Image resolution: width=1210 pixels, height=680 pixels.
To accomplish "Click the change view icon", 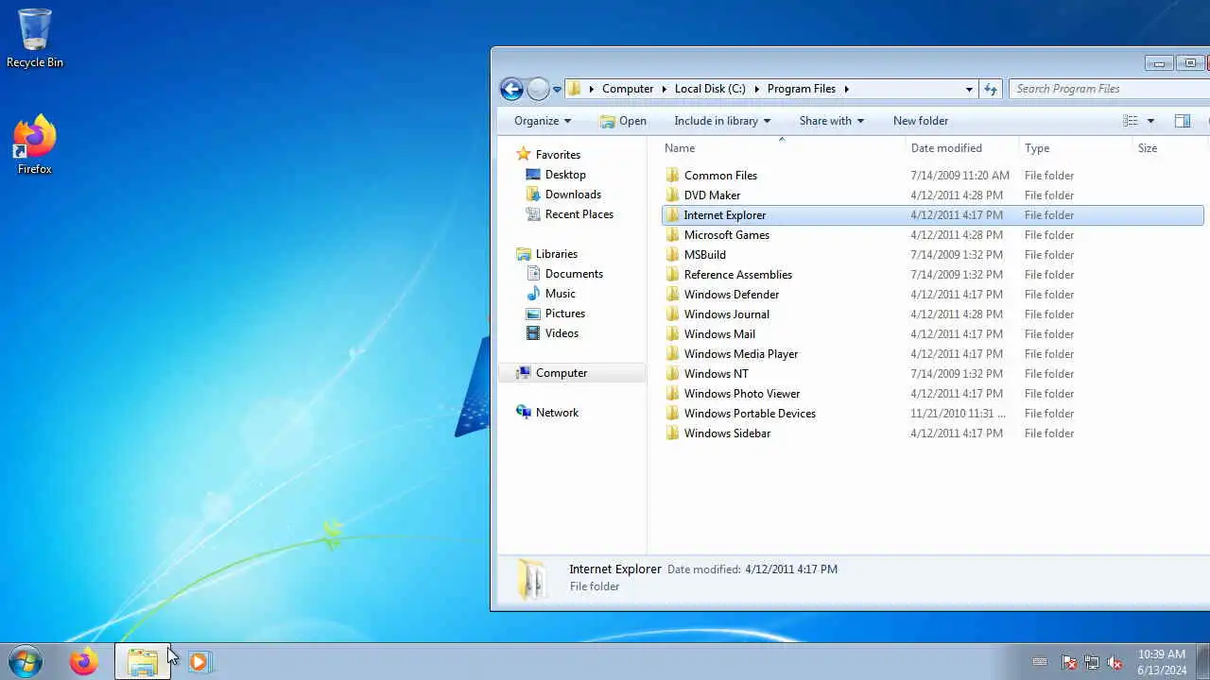I will point(1130,121).
